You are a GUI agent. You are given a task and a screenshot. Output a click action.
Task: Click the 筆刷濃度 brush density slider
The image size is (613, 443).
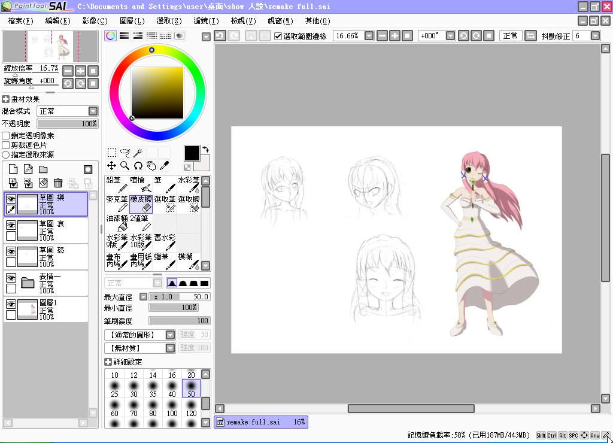(179, 321)
